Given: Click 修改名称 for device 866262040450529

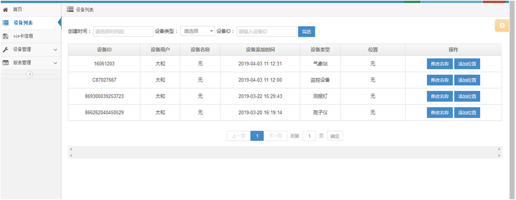Looking at the screenshot, I should coord(440,112).
